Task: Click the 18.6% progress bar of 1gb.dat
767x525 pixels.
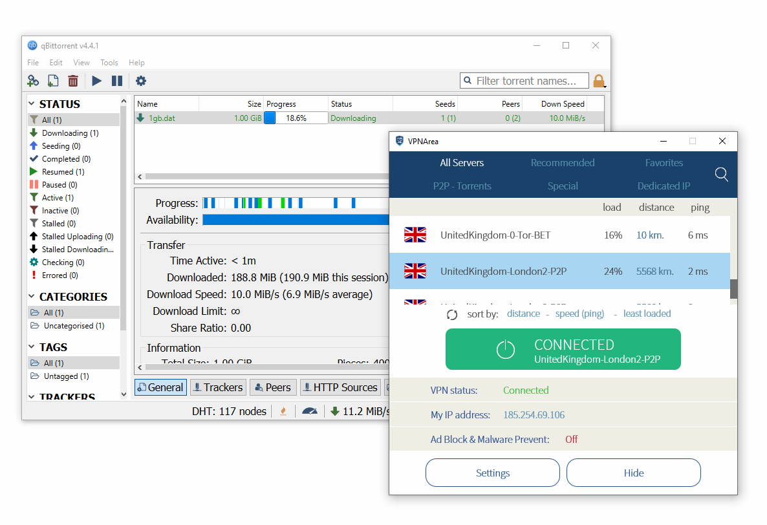Action: click(296, 118)
